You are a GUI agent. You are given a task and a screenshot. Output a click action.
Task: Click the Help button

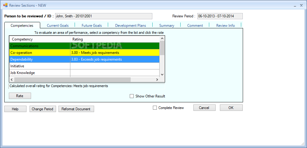(x=15, y=109)
